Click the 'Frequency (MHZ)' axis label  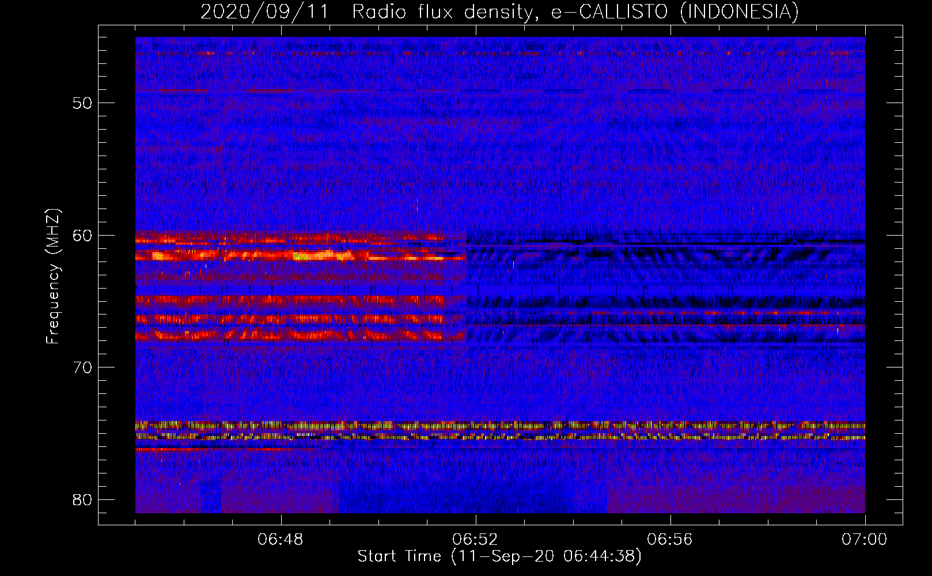(53, 276)
